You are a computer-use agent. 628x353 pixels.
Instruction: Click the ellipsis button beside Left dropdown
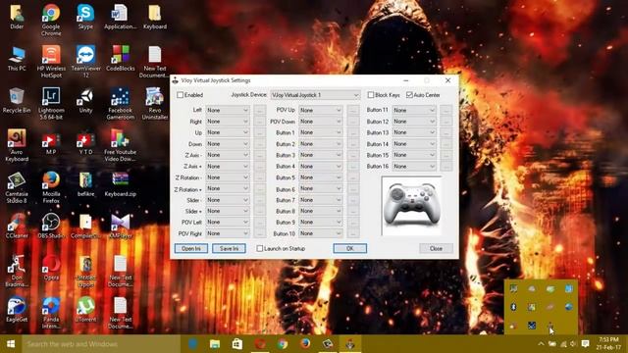point(260,110)
